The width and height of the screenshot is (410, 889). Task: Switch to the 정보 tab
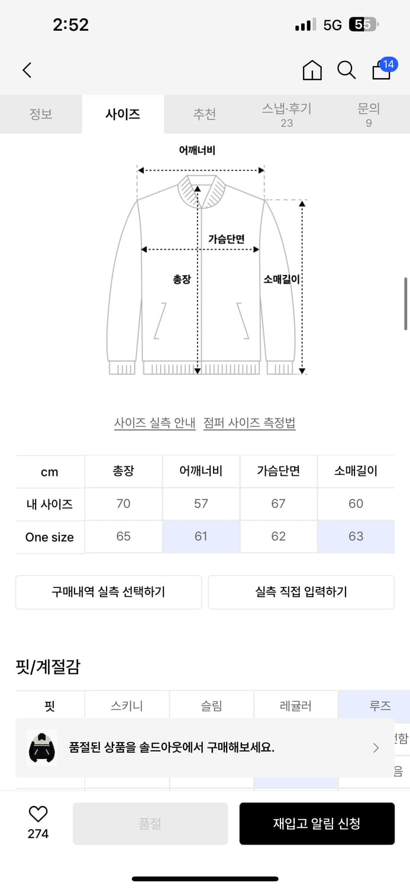[x=40, y=114]
